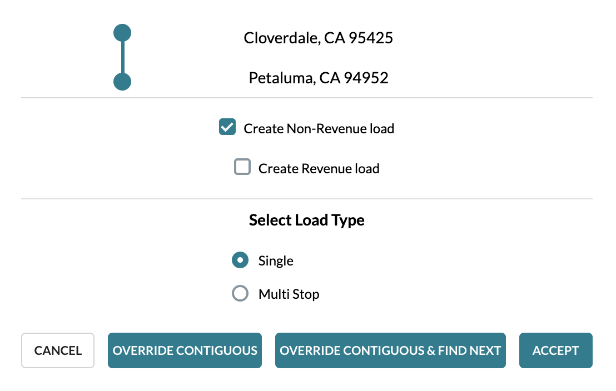Click OVERRIDE CONTIGUOUS
Viewport: 616px width, 391px height.
click(185, 350)
